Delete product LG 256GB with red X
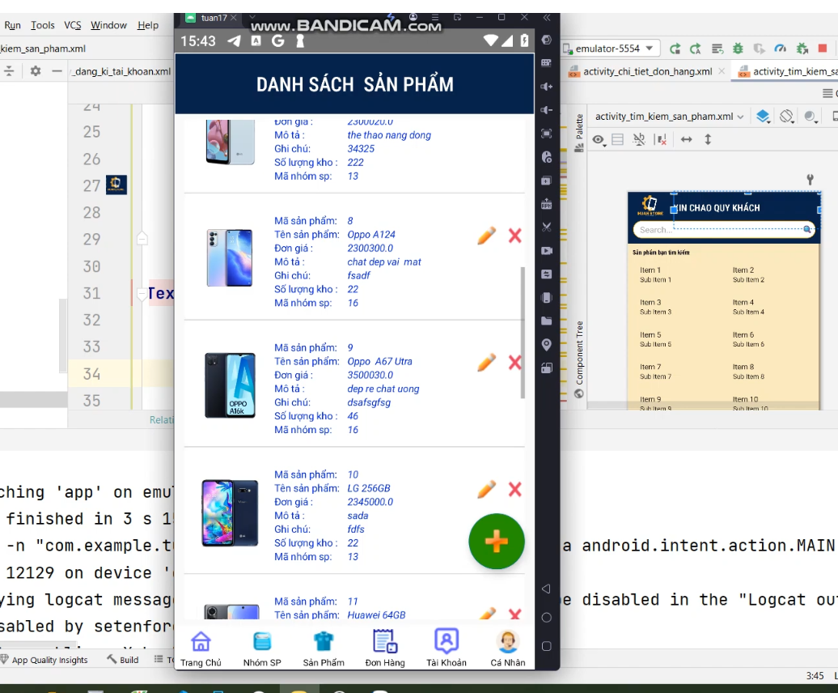The image size is (838, 693). tap(514, 489)
